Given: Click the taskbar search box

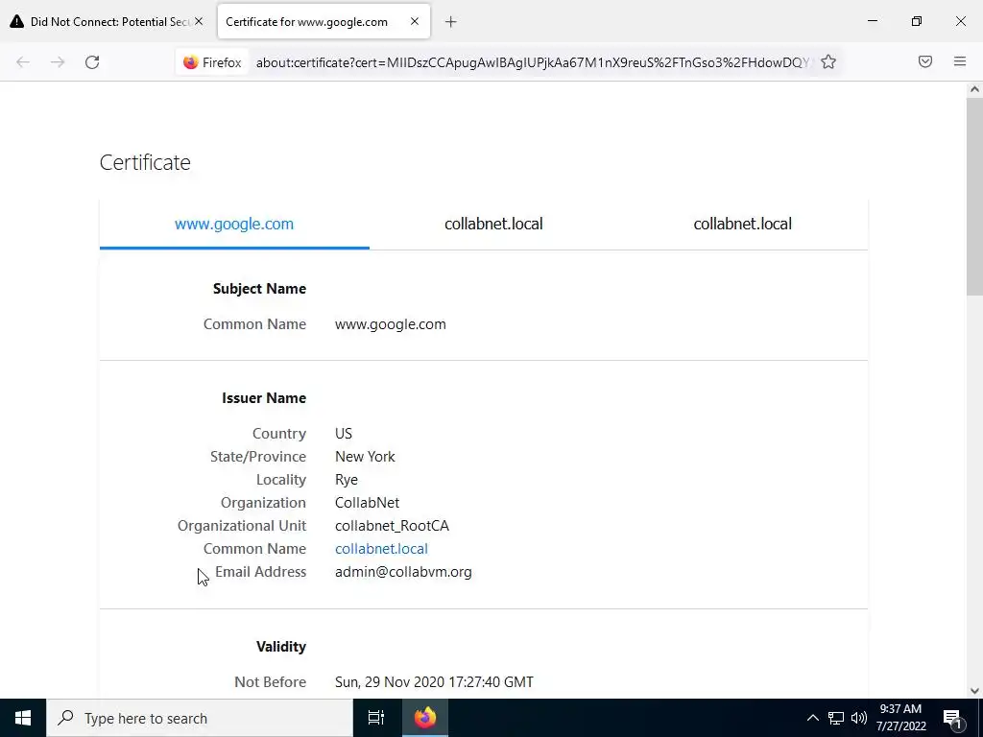Looking at the screenshot, I should [200, 718].
